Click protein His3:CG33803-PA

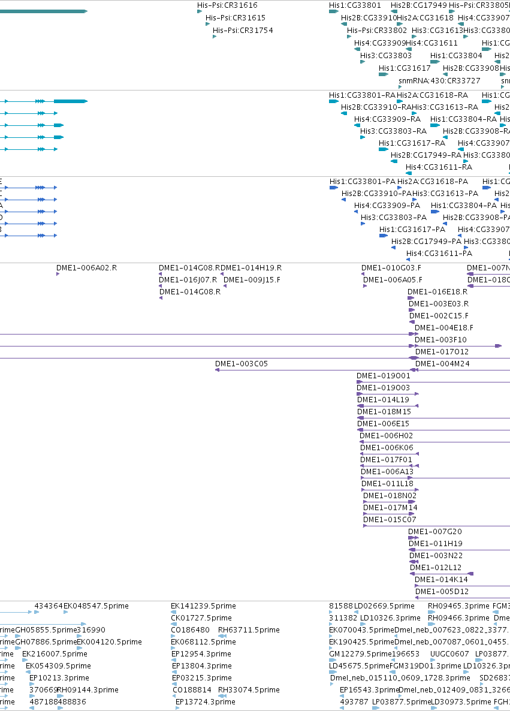394,218
